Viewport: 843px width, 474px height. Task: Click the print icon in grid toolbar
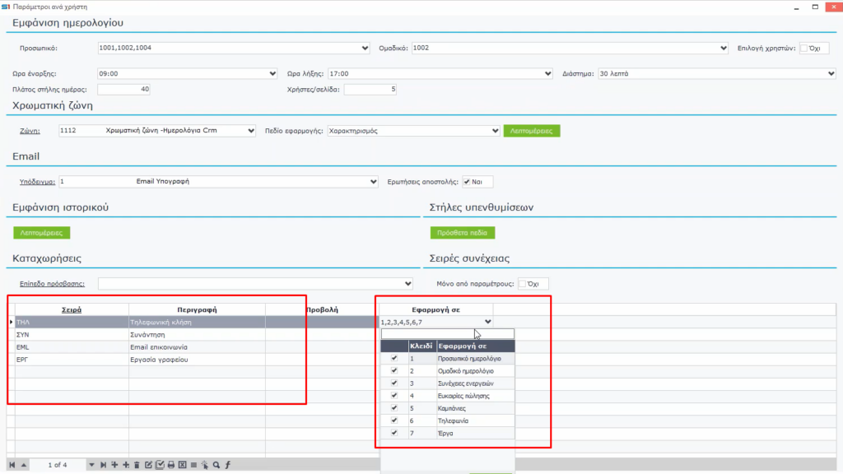point(171,465)
